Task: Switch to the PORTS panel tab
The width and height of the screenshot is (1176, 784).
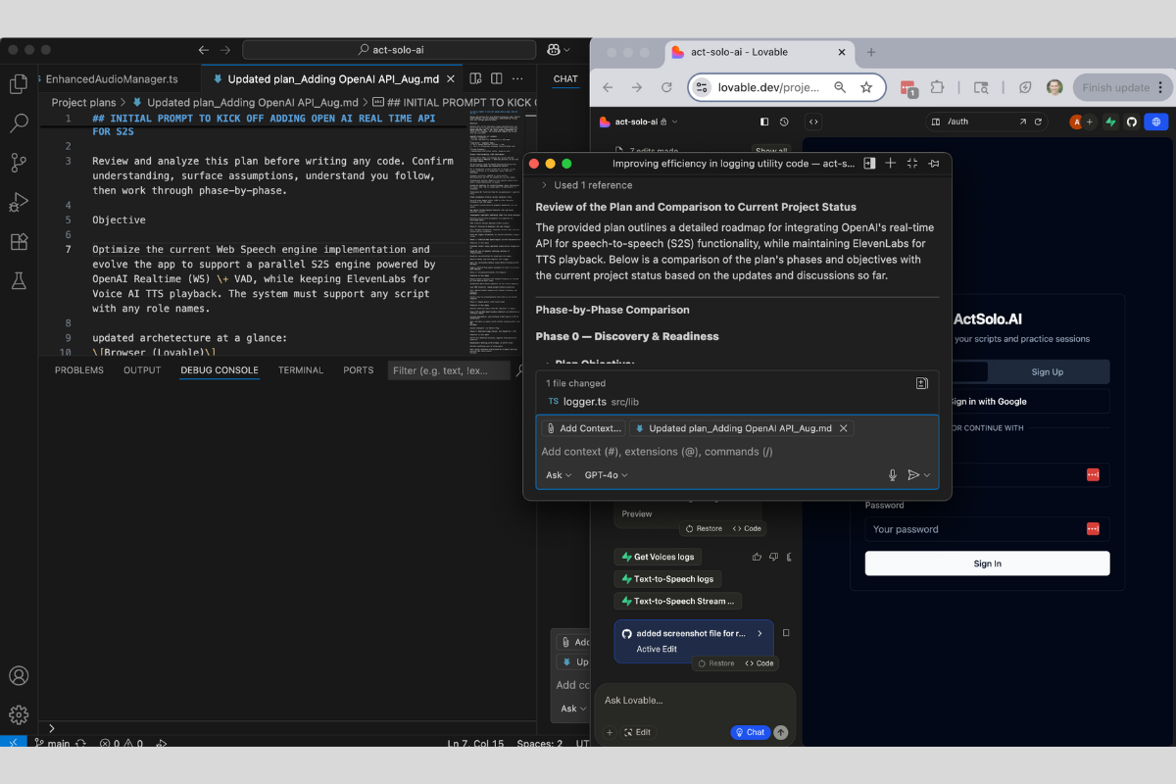Action: pyautogui.click(x=359, y=370)
